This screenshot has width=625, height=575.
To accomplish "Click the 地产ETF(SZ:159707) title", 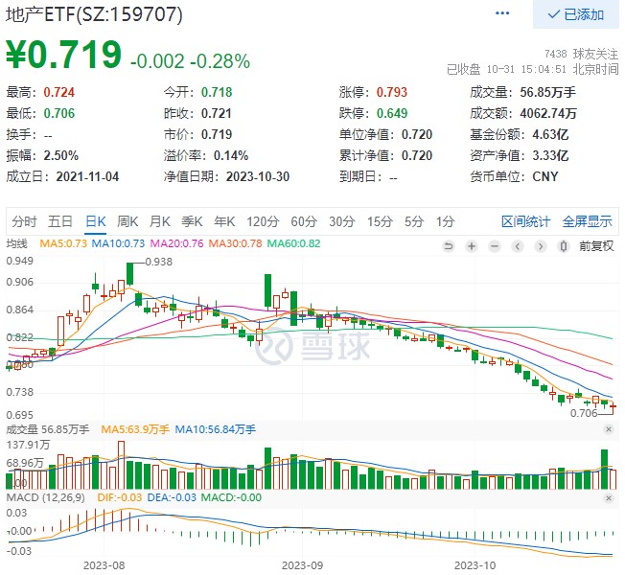I will [x=95, y=14].
